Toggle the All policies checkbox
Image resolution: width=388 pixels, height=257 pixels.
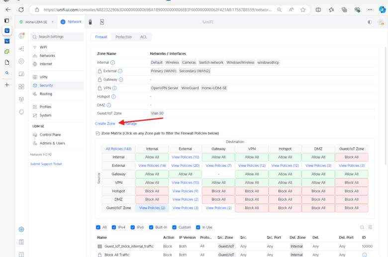click(x=98, y=227)
